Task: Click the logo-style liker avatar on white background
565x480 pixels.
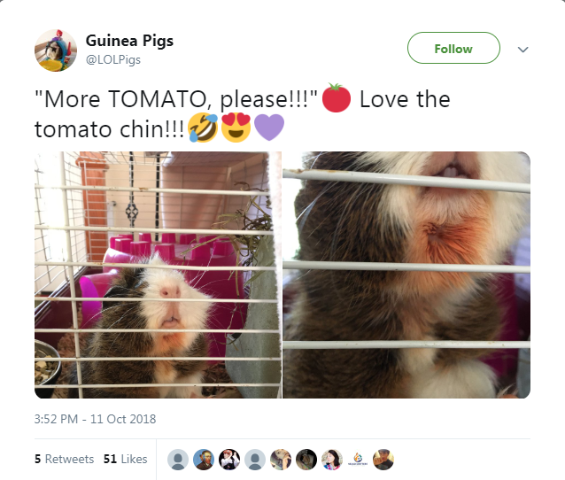Action: coord(358,460)
